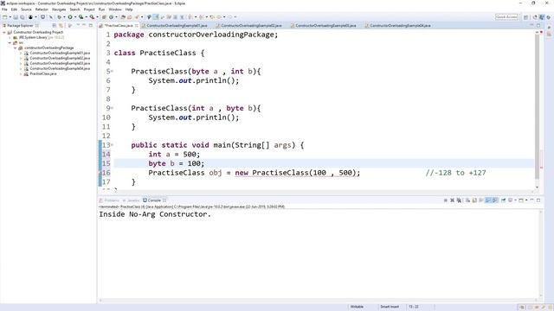Click the 'Smart Insert' status bar entry
The image size is (554, 311).
390,307
